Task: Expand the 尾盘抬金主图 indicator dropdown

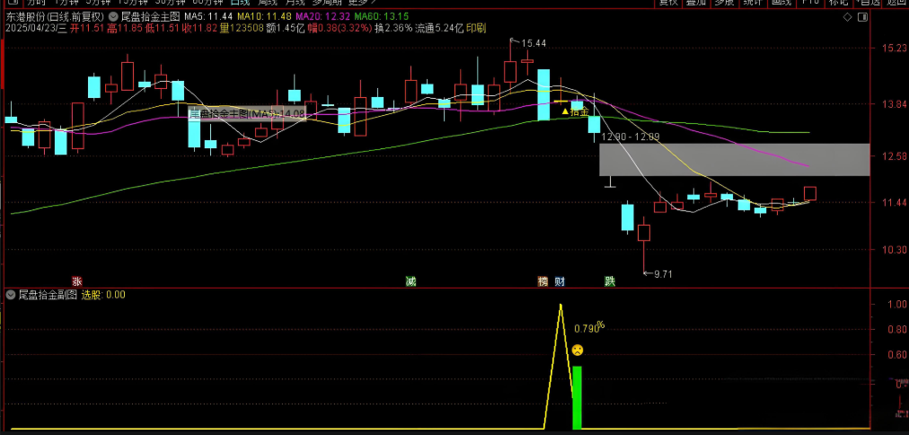Action: [112, 16]
